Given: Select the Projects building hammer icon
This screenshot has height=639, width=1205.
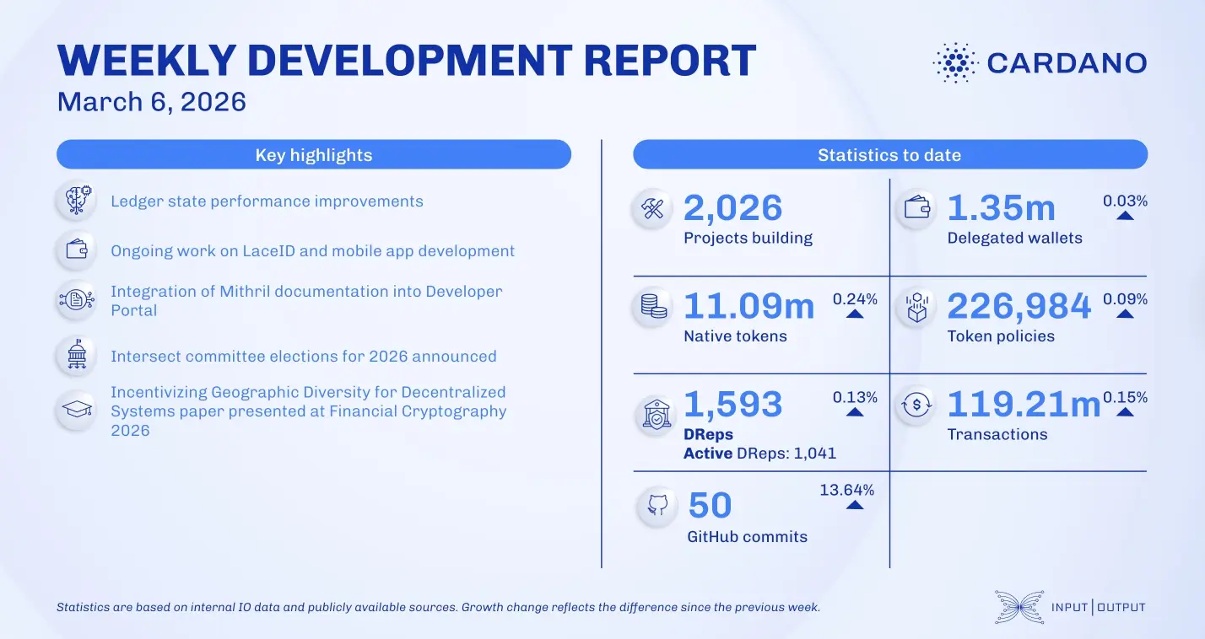Looking at the screenshot, I should [x=651, y=208].
